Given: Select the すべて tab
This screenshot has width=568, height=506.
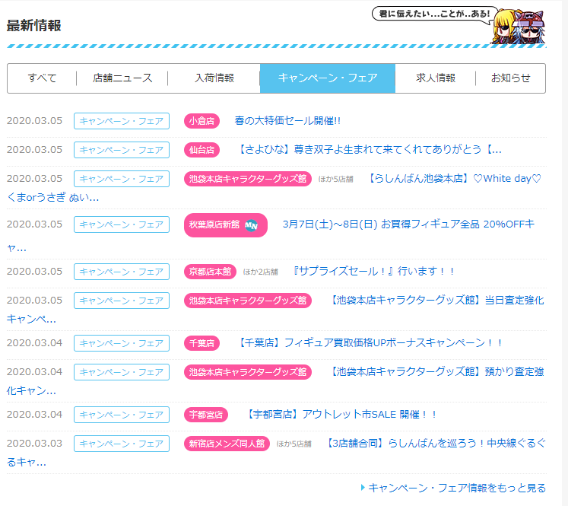Looking at the screenshot, I should [x=42, y=78].
